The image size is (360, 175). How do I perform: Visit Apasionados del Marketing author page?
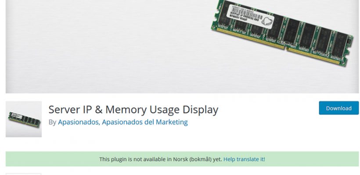[144, 122]
